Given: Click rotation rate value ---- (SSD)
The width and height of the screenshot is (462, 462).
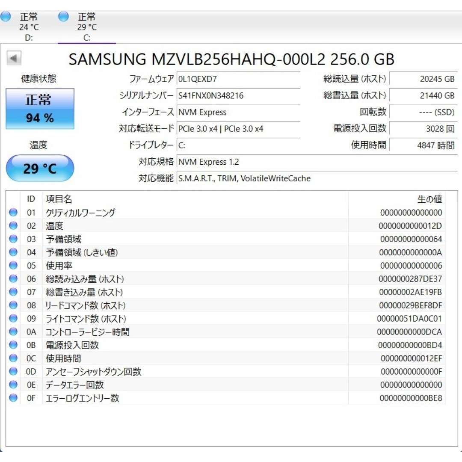Looking at the screenshot, I should [x=423, y=112].
